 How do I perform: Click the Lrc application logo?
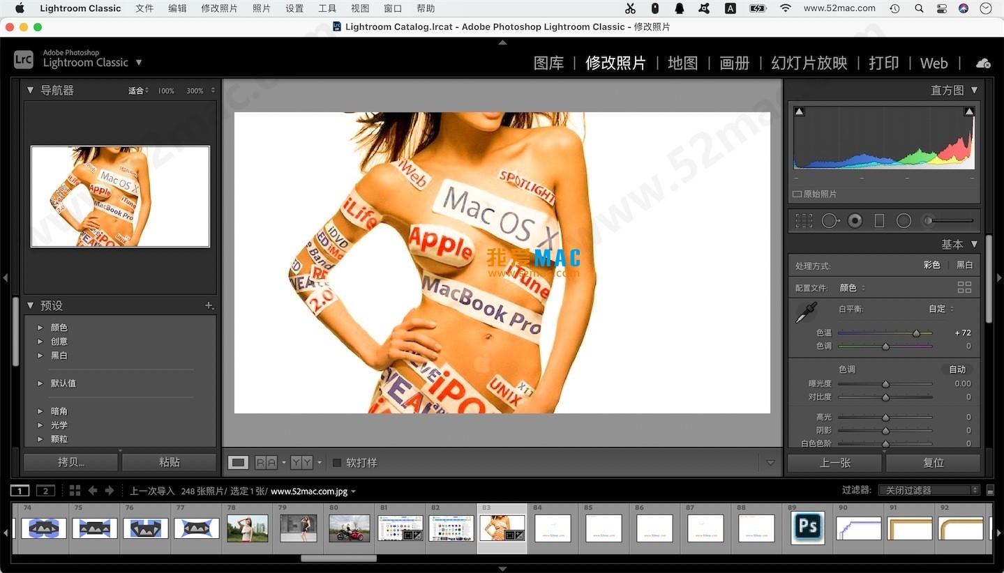click(x=24, y=59)
